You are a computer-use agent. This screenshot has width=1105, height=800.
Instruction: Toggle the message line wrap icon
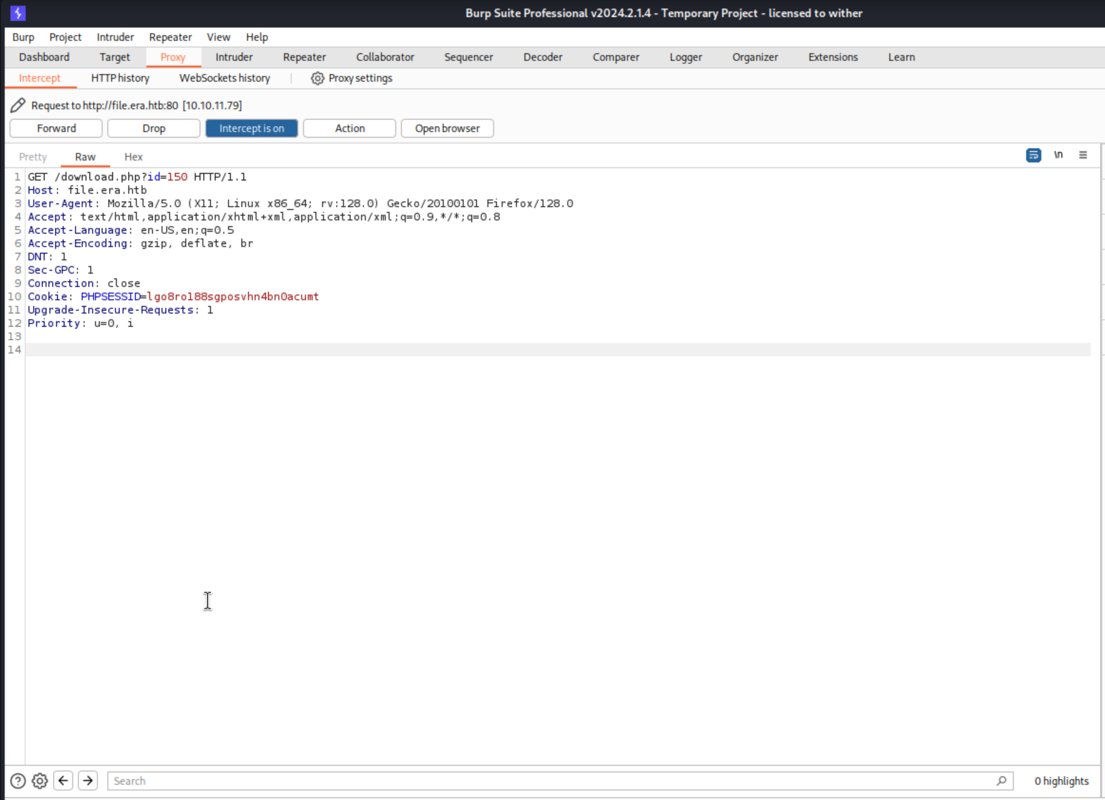pyautogui.click(x=1033, y=155)
